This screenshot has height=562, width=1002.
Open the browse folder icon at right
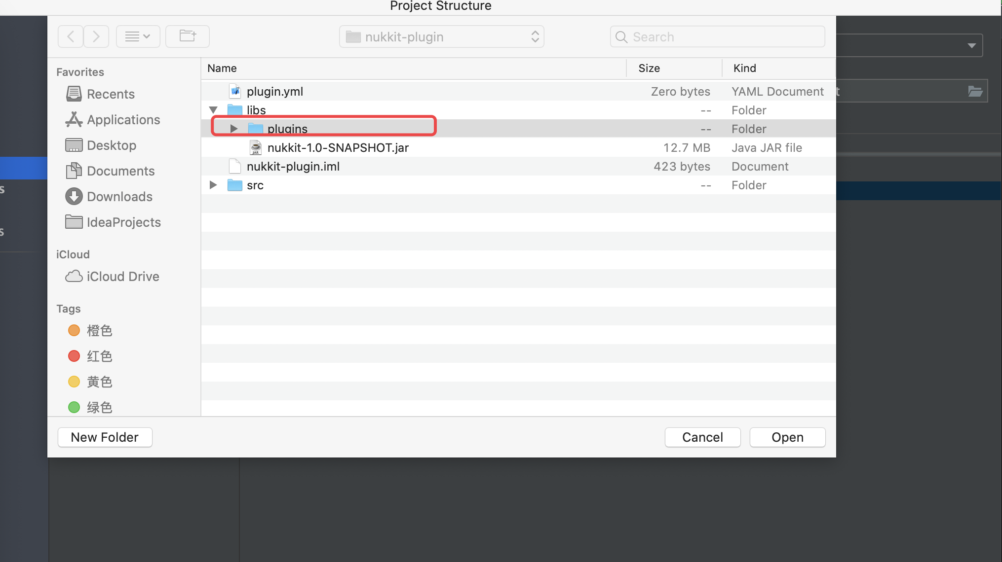click(975, 91)
